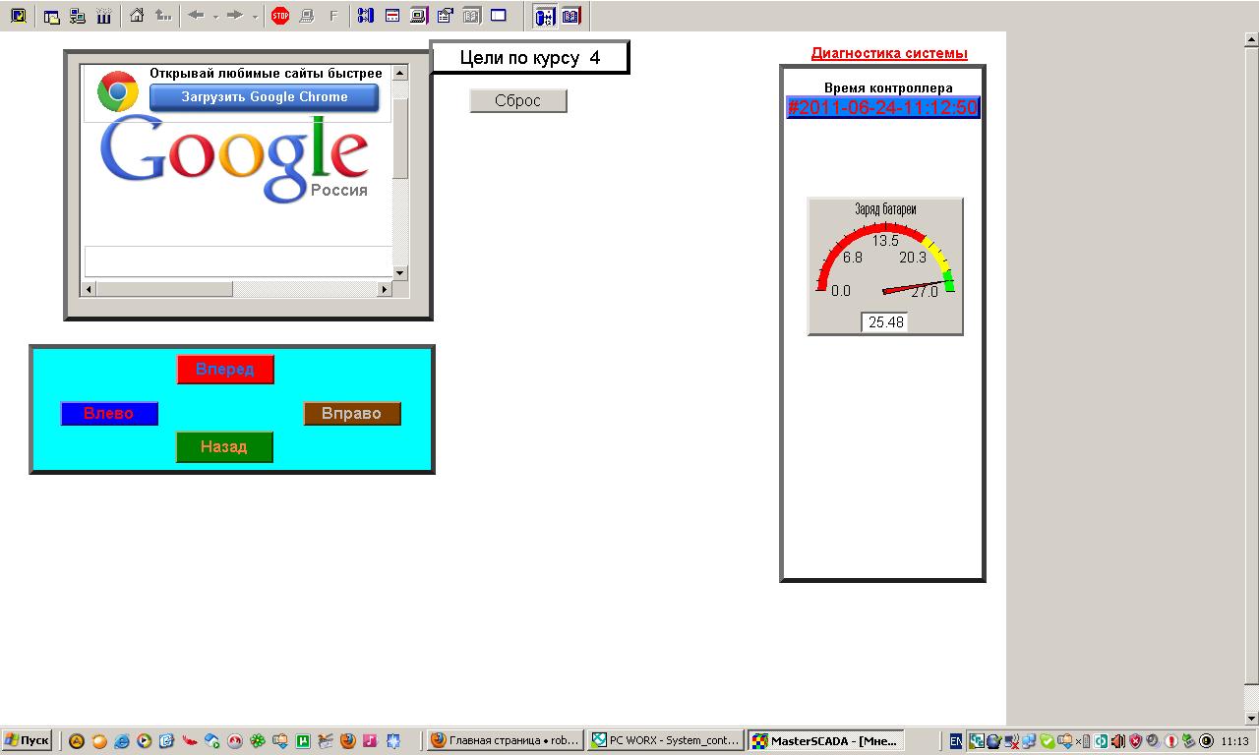Click the grey computer toolbar icon
Viewport: 1259px width, 755px height.
[x=306, y=16]
